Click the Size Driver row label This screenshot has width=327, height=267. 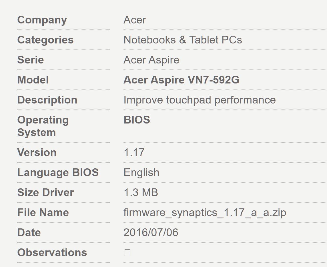45,193
